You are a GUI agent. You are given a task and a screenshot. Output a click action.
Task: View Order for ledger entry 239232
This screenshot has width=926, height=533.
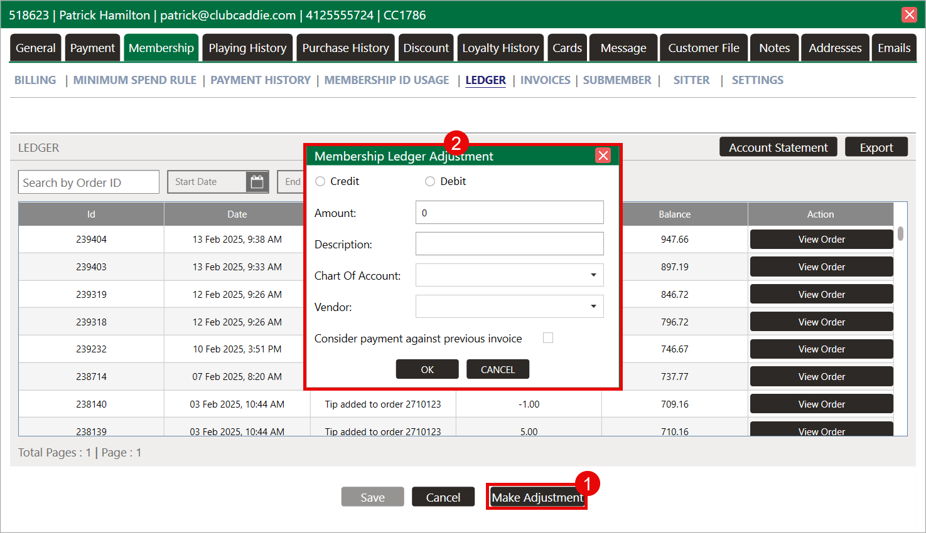tap(821, 349)
